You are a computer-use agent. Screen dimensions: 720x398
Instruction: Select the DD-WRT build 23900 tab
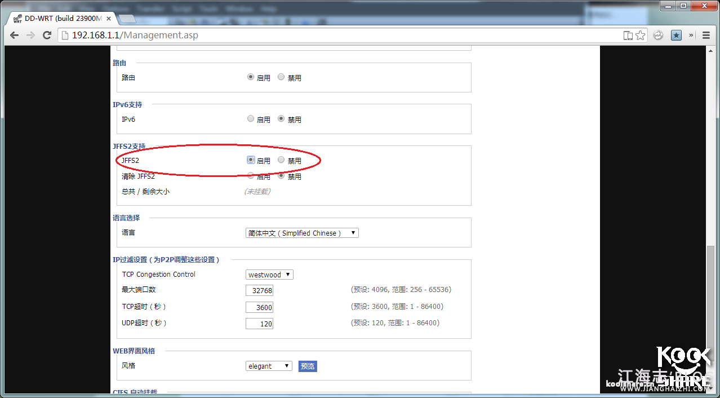(59, 19)
